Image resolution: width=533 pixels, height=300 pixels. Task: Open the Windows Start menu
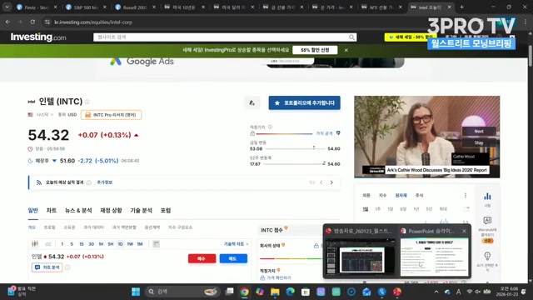pyautogui.click(x=136, y=292)
